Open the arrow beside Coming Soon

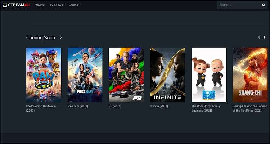point(60,37)
